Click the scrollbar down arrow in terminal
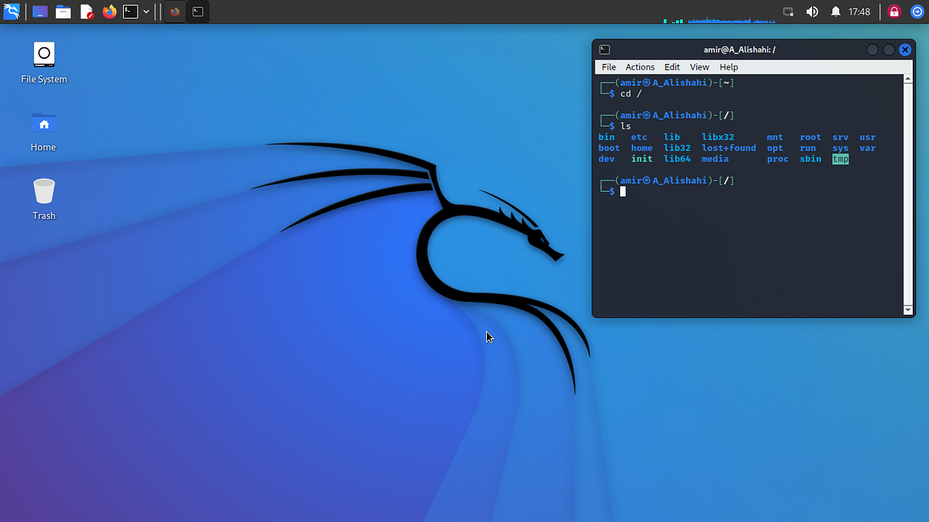 click(x=907, y=310)
